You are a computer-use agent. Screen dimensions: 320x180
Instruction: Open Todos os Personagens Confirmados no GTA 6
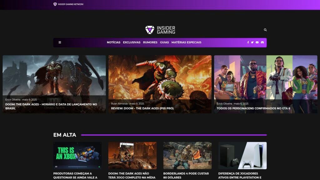253,108
